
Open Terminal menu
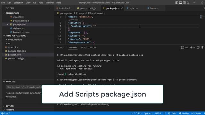click(x=49, y=3)
